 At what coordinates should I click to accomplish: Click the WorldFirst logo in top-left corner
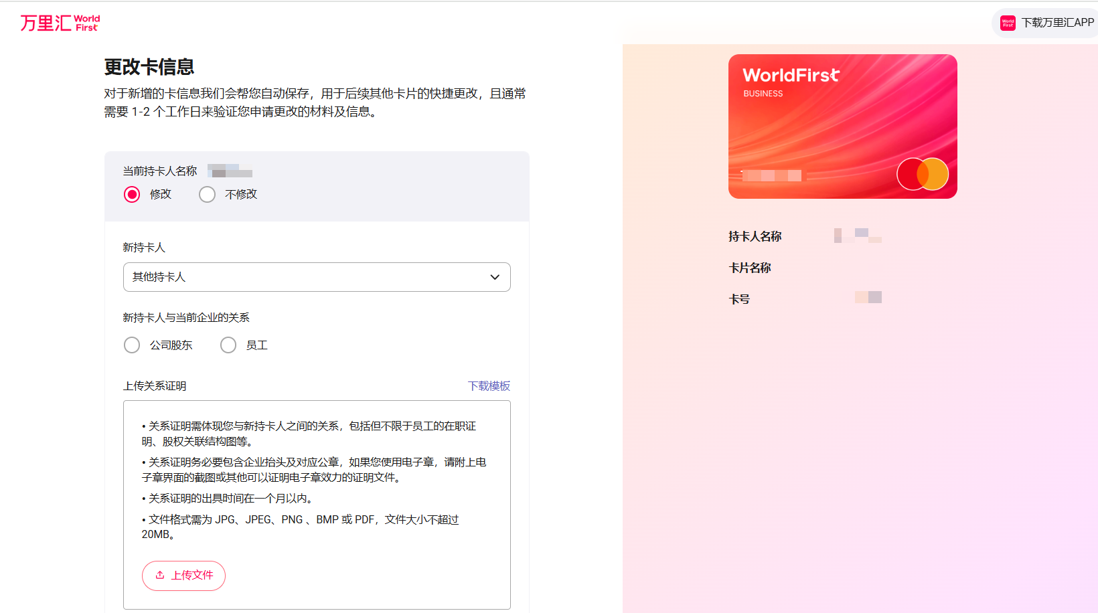tap(59, 22)
